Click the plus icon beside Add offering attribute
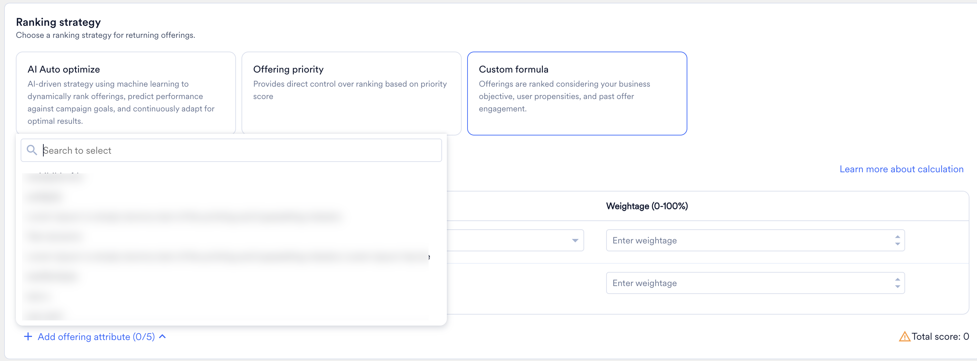The height and width of the screenshot is (361, 977). click(28, 336)
